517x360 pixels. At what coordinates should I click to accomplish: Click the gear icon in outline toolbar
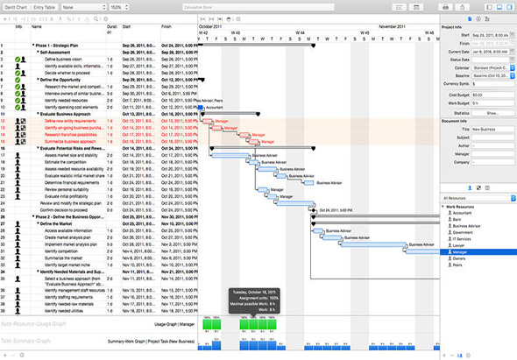click(x=106, y=19)
